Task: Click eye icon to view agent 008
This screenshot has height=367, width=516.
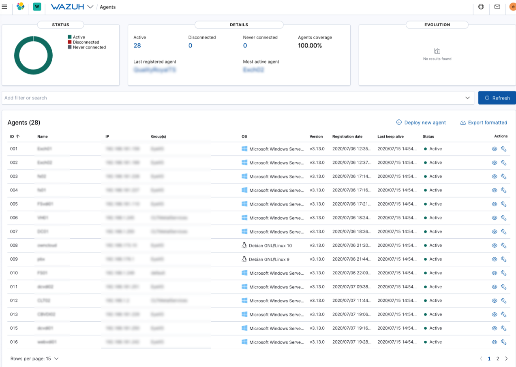Action: tap(494, 246)
